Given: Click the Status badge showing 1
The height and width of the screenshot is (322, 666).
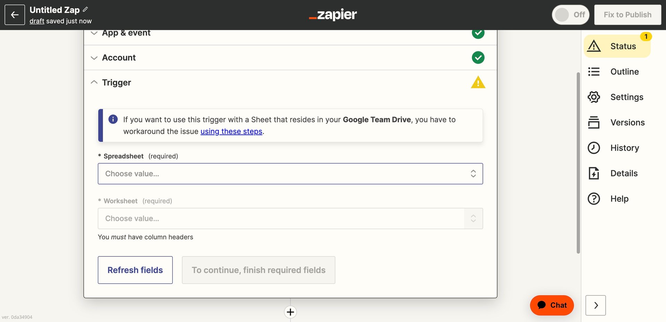Looking at the screenshot, I should [646, 36].
